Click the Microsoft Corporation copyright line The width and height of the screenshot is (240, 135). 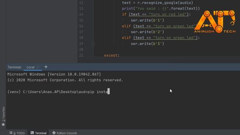click(65, 80)
